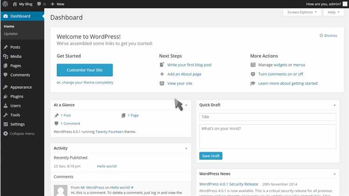The image size is (349, 196).
Task: Select the Plugins plug icon
Action: pyautogui.click(x=5, y=96)
